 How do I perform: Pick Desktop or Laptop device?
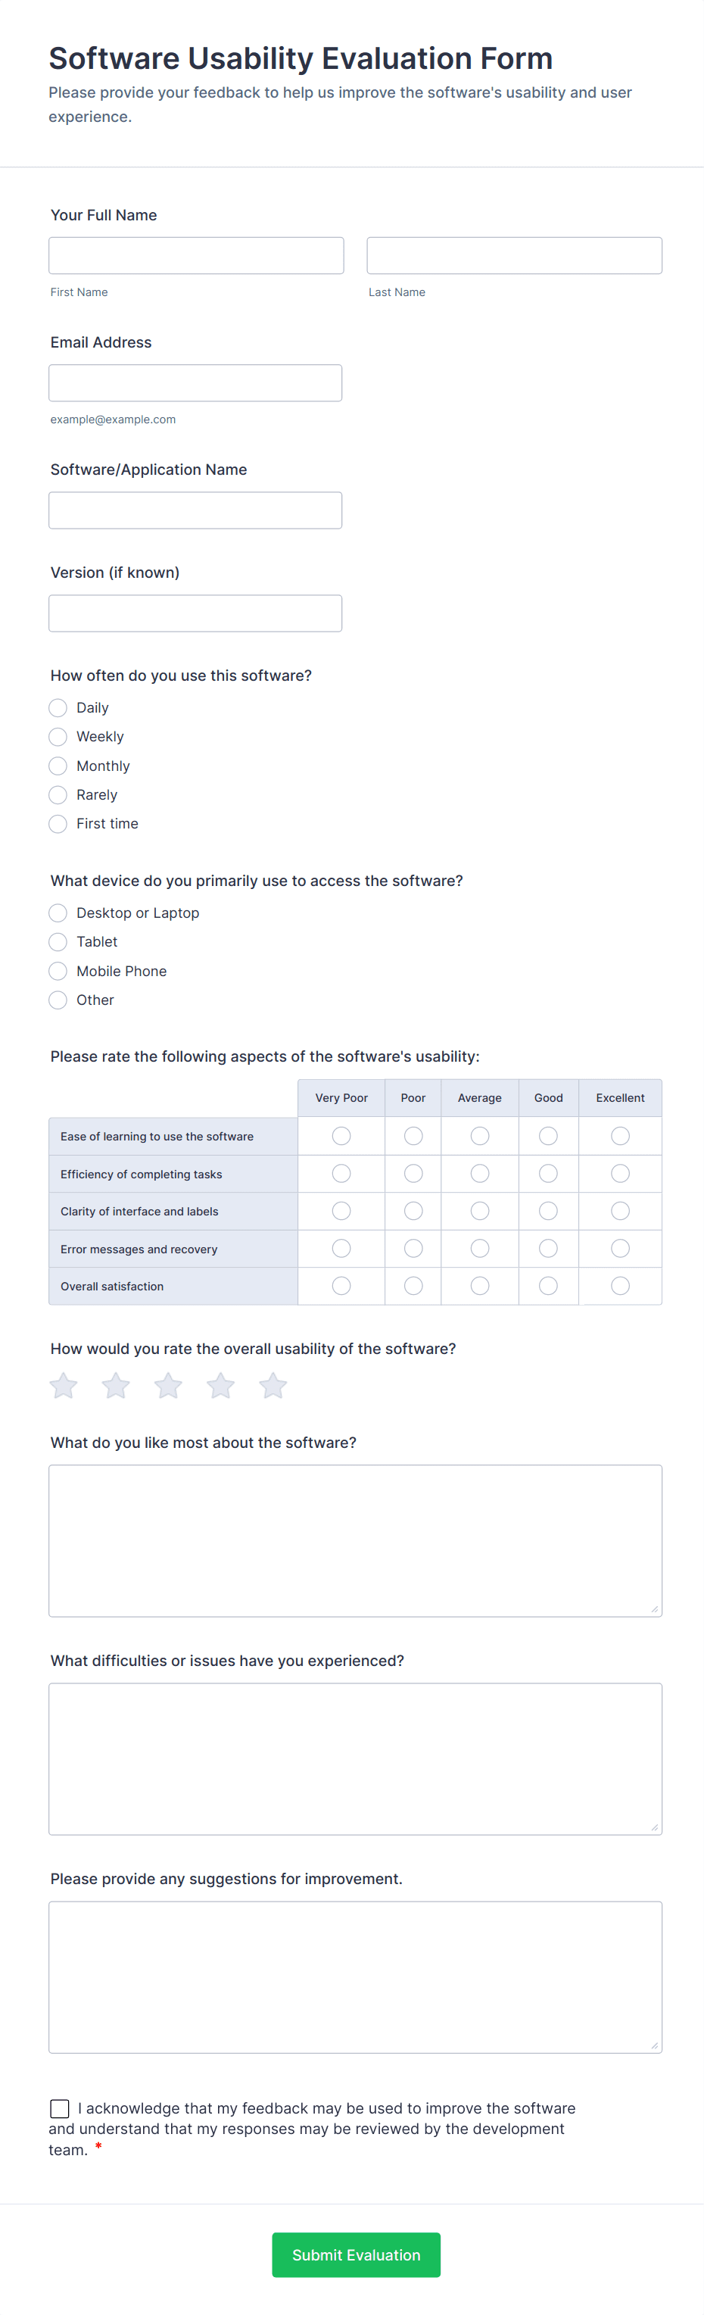[x=58, y=913]
